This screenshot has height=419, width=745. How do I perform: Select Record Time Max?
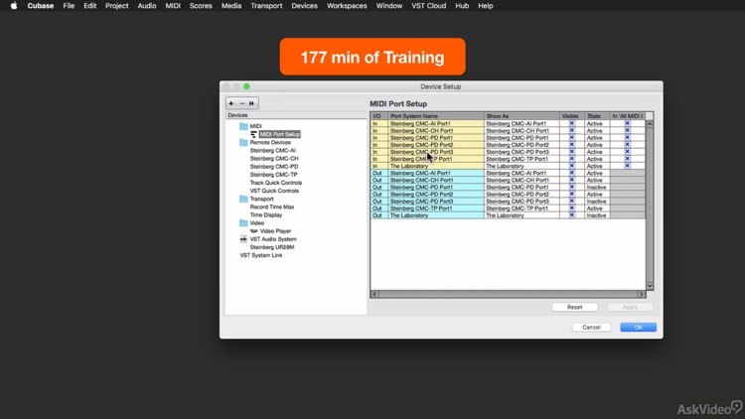[x=272, y=208]
